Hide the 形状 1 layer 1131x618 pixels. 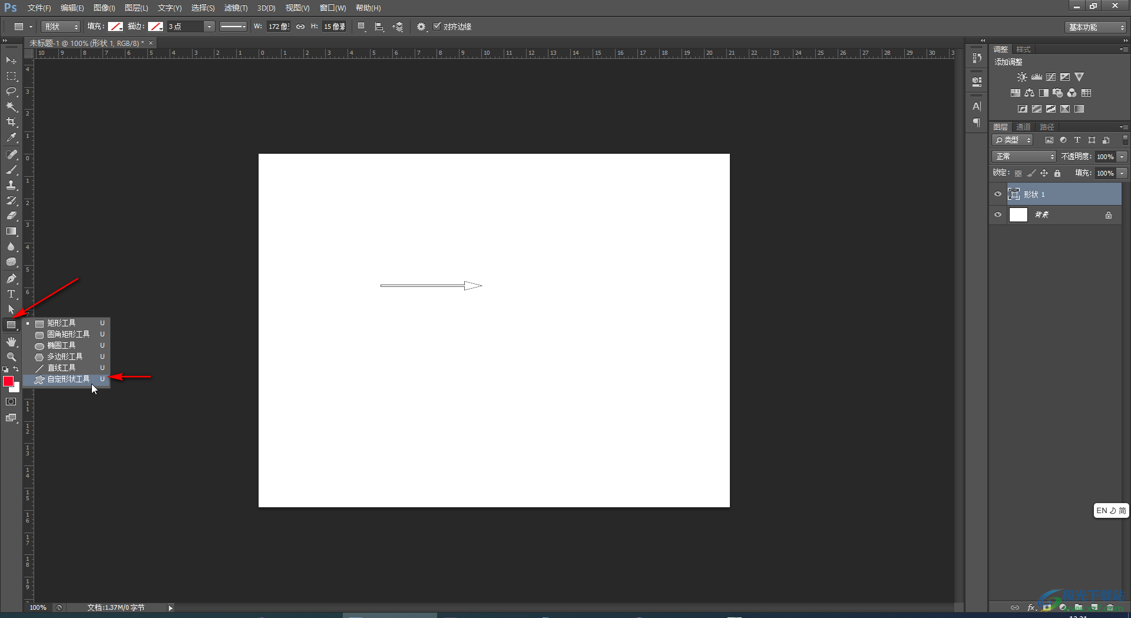pyautogui.click(x=998, y=194)
